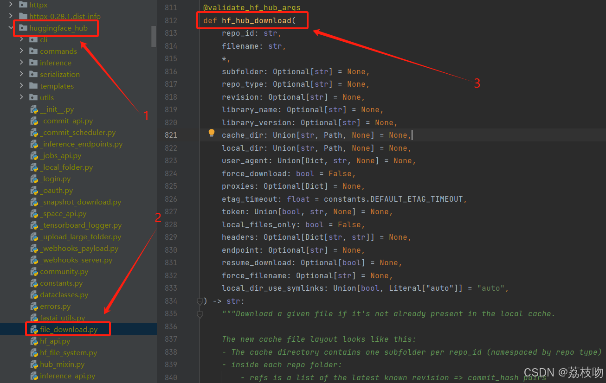Click the Python icon of _local_folder.py
606x383 pixels.
point(34,167)
